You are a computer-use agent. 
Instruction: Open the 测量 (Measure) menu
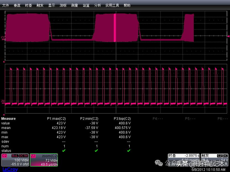tap(75, 5)
